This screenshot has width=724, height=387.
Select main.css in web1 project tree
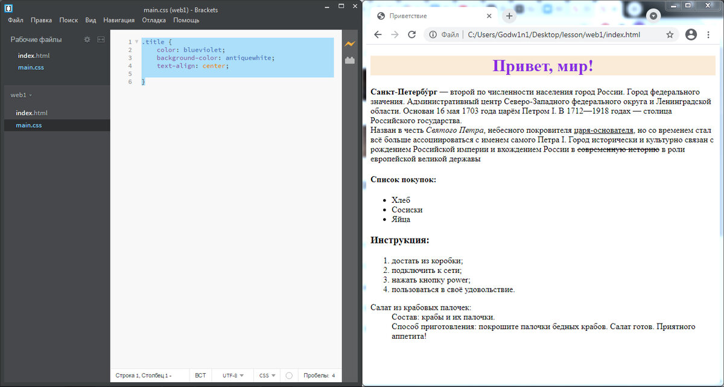(x=29, y=125)
